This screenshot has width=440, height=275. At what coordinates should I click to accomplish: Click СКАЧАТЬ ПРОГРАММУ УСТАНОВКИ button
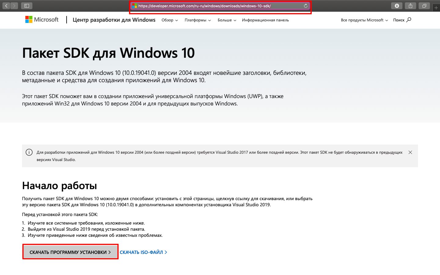pyautogui.click(x=70, y=252)
